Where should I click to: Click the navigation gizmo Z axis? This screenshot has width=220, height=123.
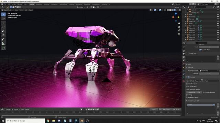click(x=176, y=14)
